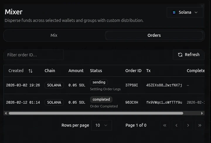The image size is (211, 143).
Task: Switch to the Orders tab
Action: click(154, 35)
